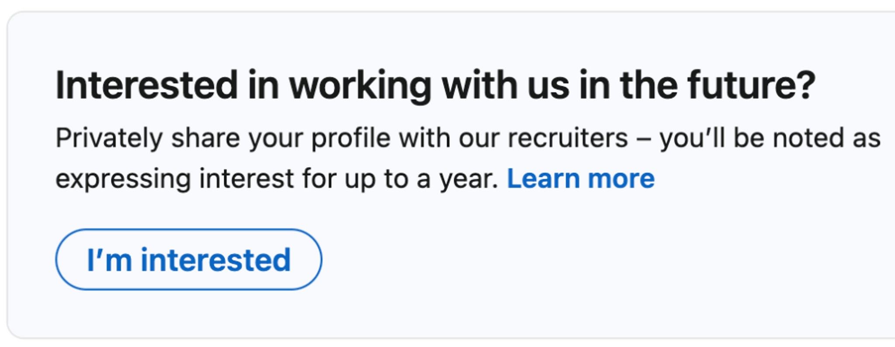Click empty card area right of I'm interested

[x=568, y=260]
